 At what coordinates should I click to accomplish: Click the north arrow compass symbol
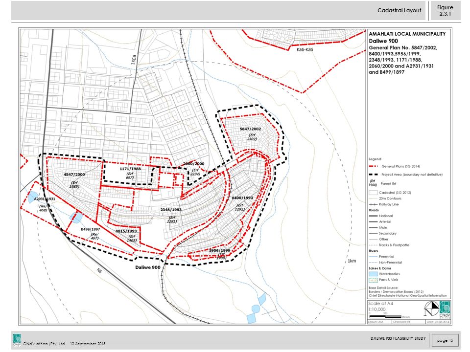pyautogui.click(x=431, y=308)
